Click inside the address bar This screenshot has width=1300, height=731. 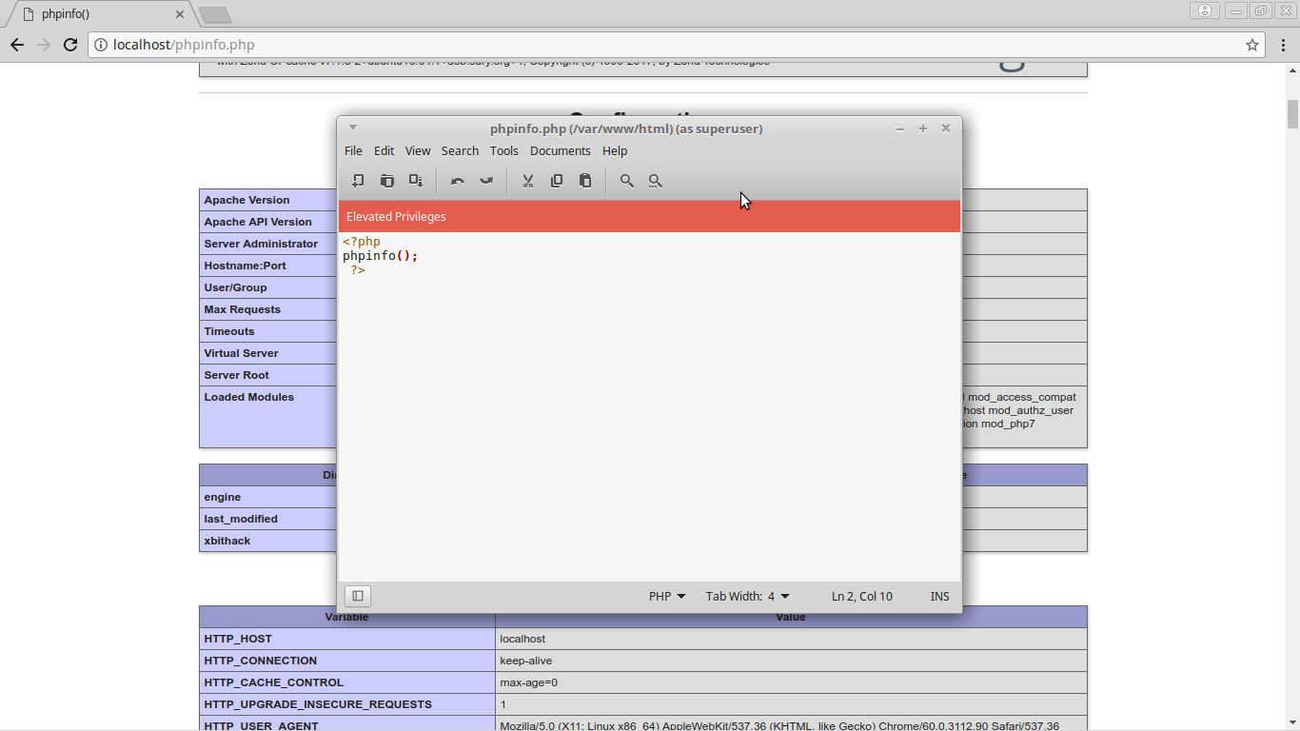pyautogui.click(x=190, y=44)
